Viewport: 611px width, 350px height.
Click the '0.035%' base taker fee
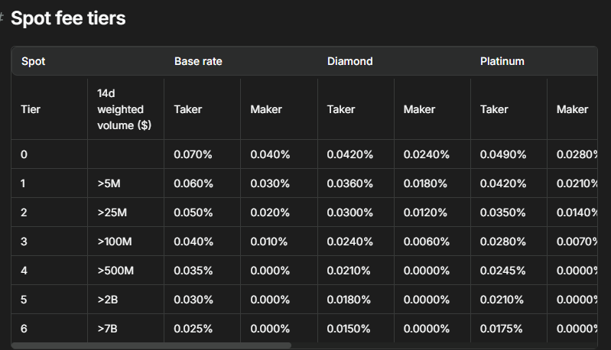pyautogui.click(x=193, y=271)
